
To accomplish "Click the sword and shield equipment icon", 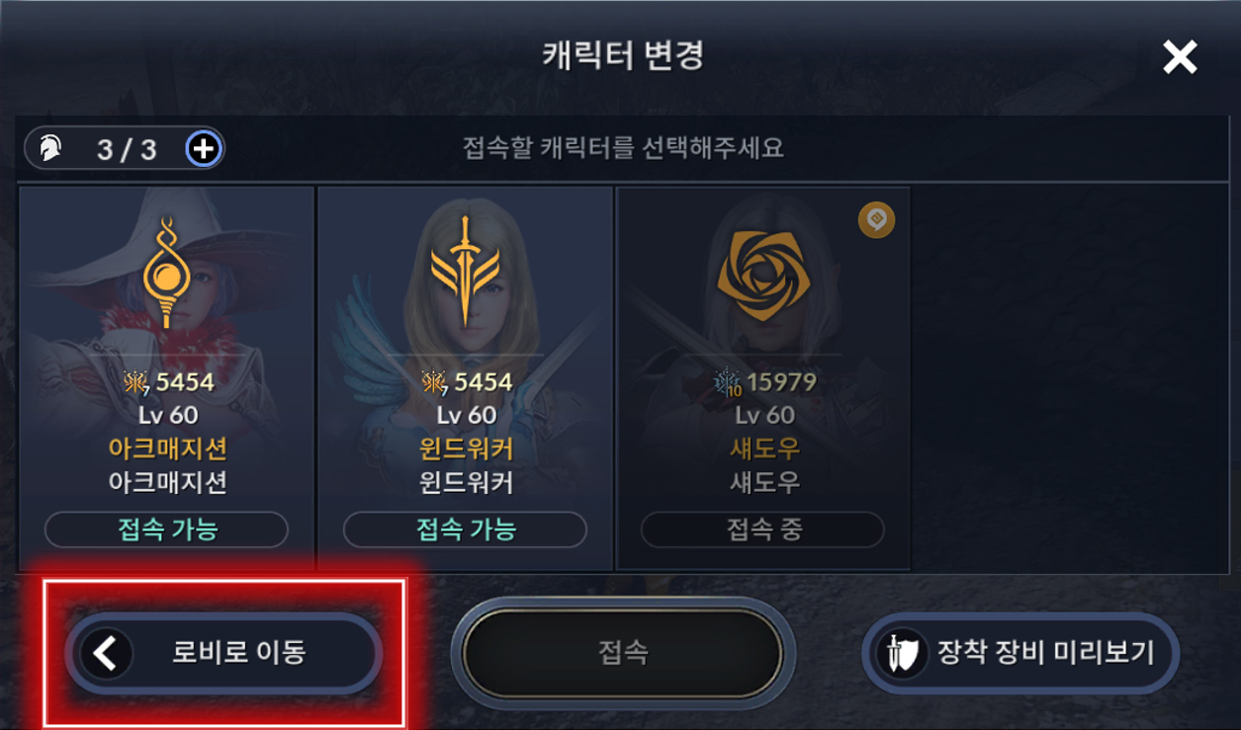I will [901, 654].
